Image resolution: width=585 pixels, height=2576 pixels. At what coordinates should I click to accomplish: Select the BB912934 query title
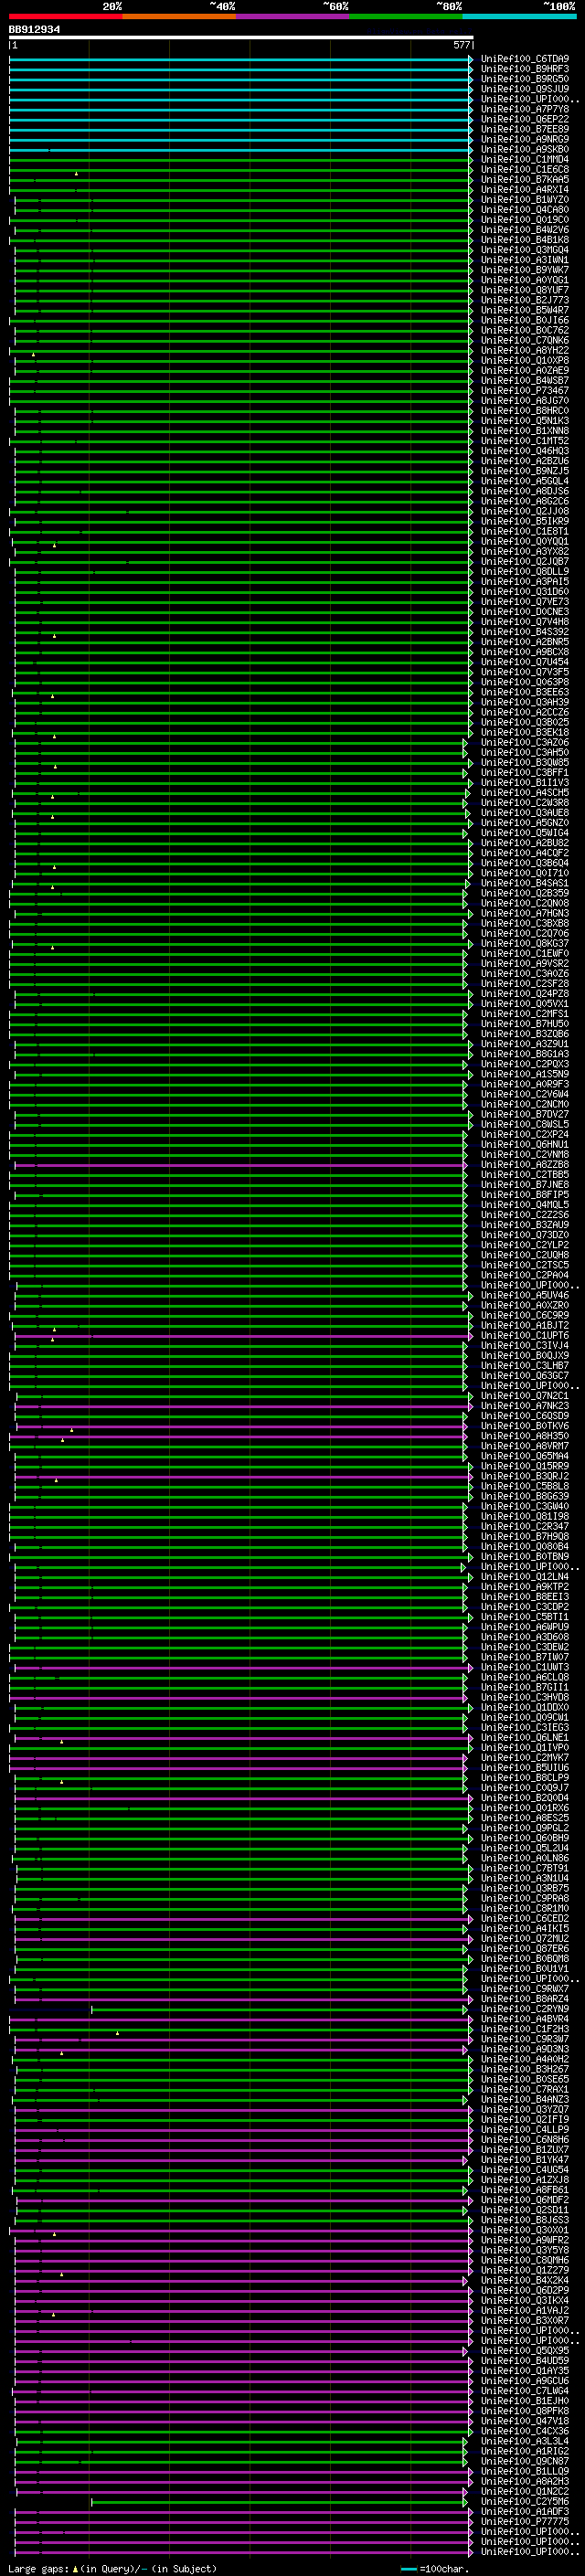[x=34, y=30]
